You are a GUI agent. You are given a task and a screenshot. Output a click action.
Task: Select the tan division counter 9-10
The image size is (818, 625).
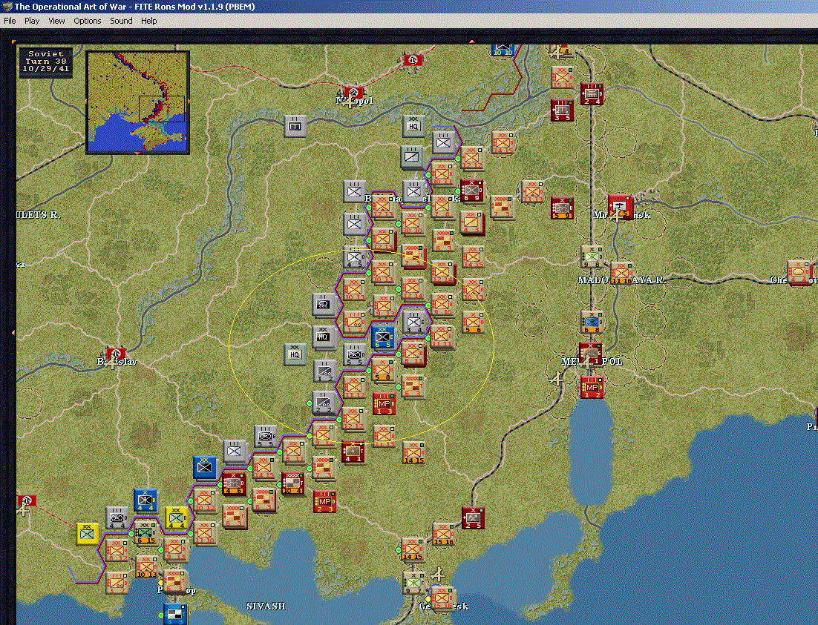(442, 305)
